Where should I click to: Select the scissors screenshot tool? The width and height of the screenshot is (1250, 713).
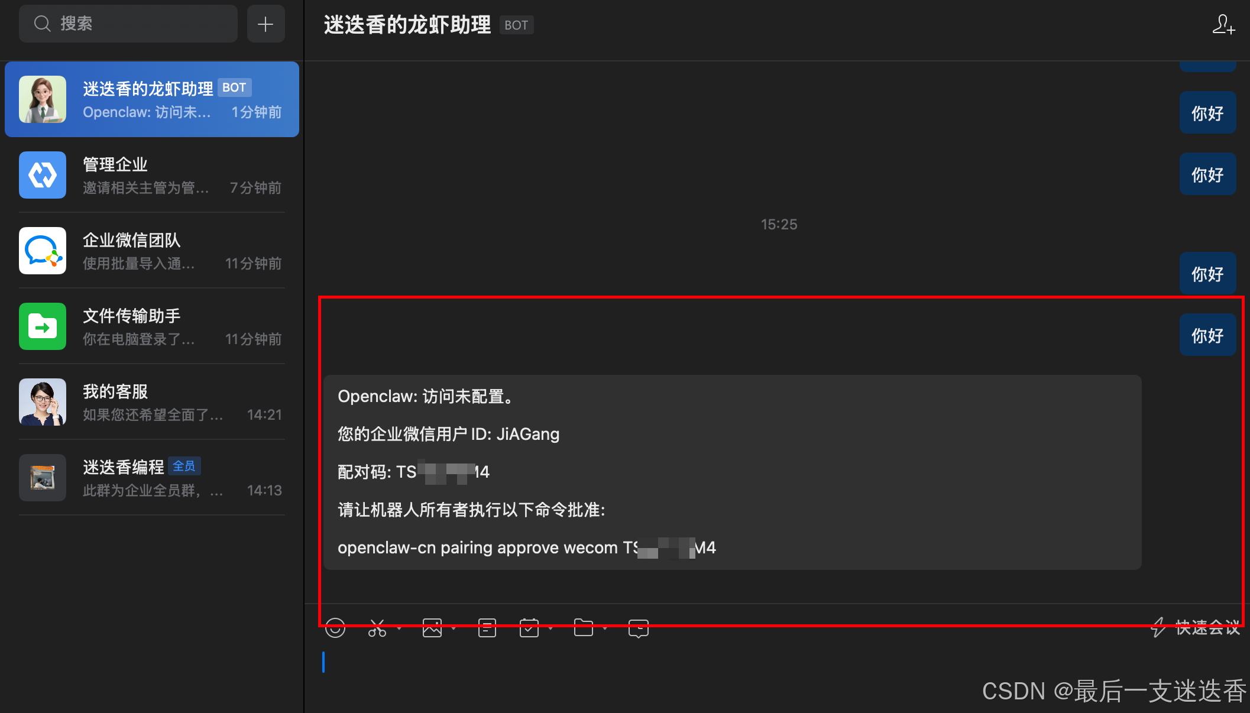377,628
